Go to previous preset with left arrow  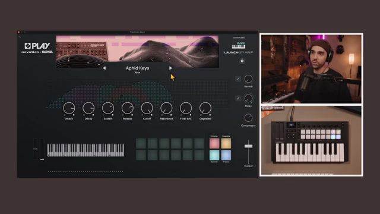click(104, 68)
